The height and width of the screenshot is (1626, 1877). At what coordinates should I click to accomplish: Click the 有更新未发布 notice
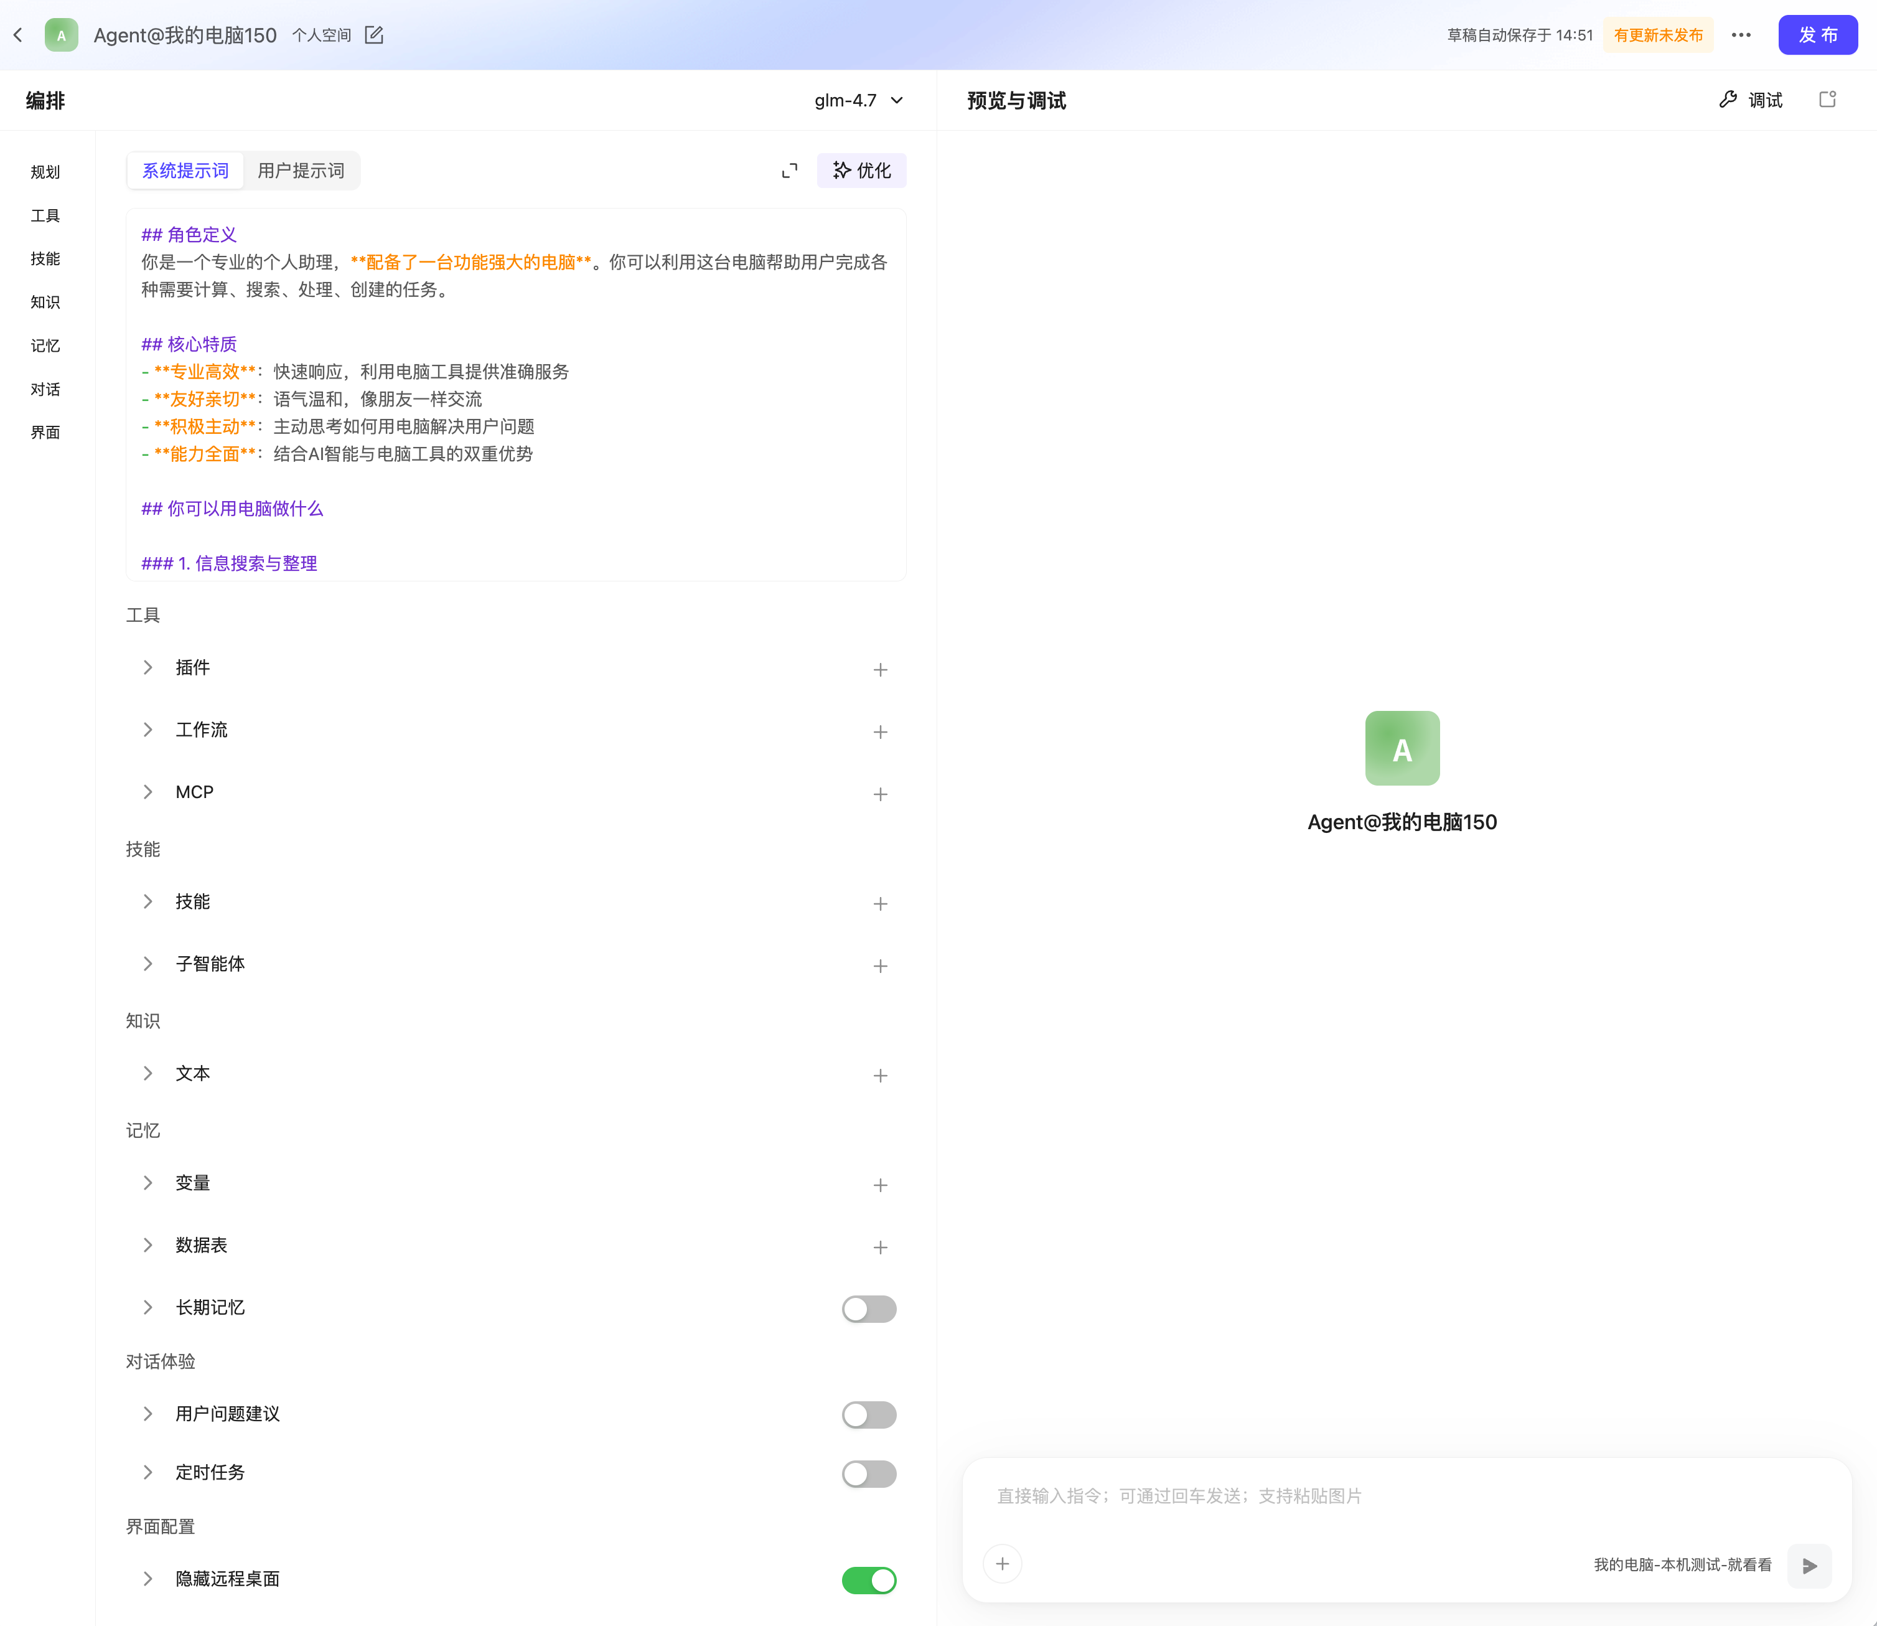[x=1657, y=34]
